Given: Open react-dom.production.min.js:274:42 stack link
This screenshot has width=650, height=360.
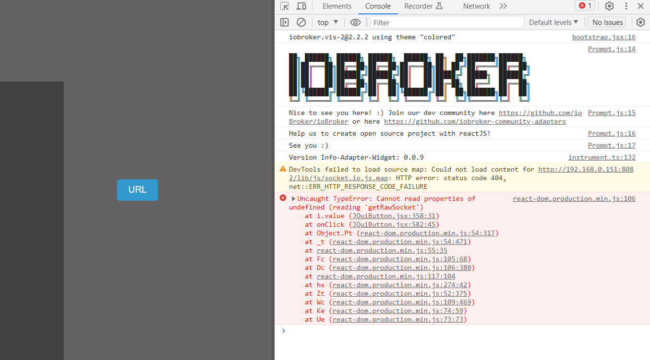Looking at the screenshot, I should click(x=400, y=285).
